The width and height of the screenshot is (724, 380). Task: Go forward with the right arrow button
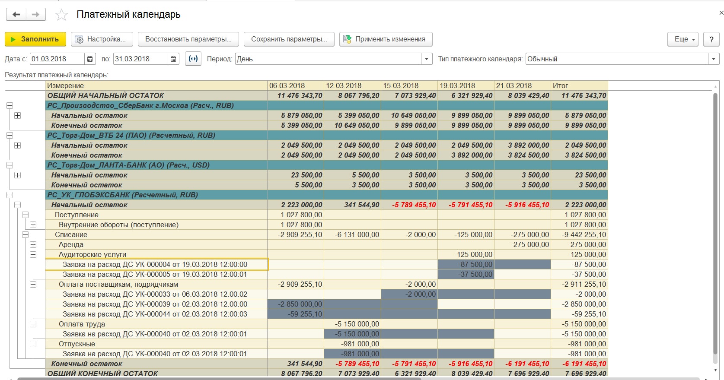tap(36, 14)
